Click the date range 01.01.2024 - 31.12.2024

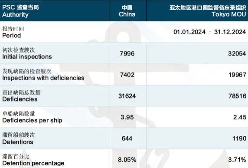coord(209,32)
